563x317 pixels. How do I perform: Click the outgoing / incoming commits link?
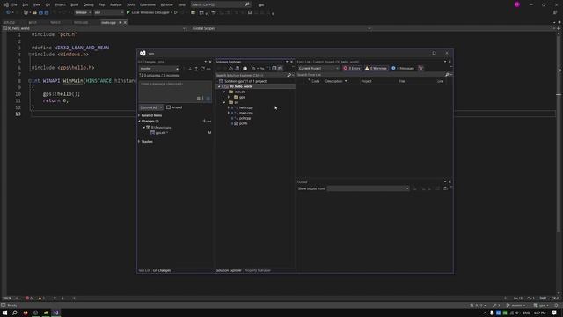click(x=162, y=76)
